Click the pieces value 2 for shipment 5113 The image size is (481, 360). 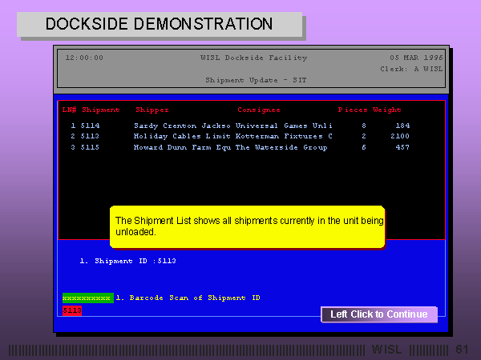[x=364, y=136]
